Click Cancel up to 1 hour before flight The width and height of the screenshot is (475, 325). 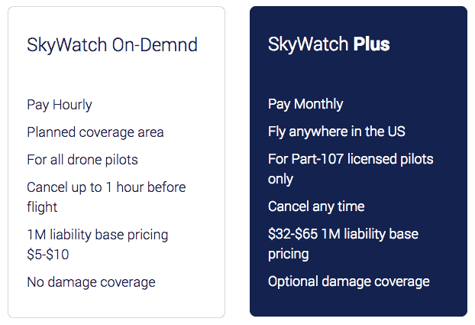(106, 187)
